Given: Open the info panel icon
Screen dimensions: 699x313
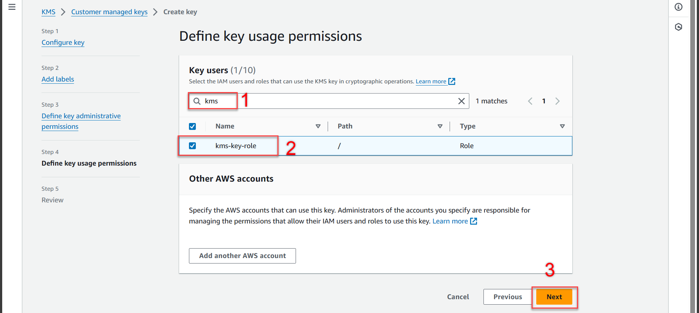Looking at the screenshot, I should 679,7.
